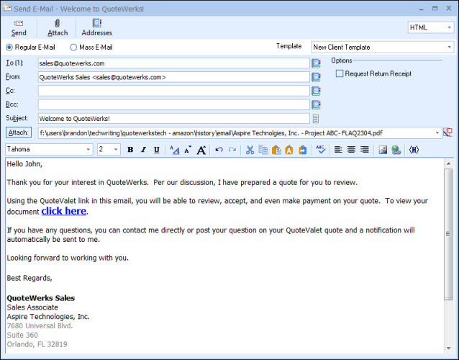Toggle bold formatting
The height and width of the screenshot is (360, 459).
coord(130,150)
